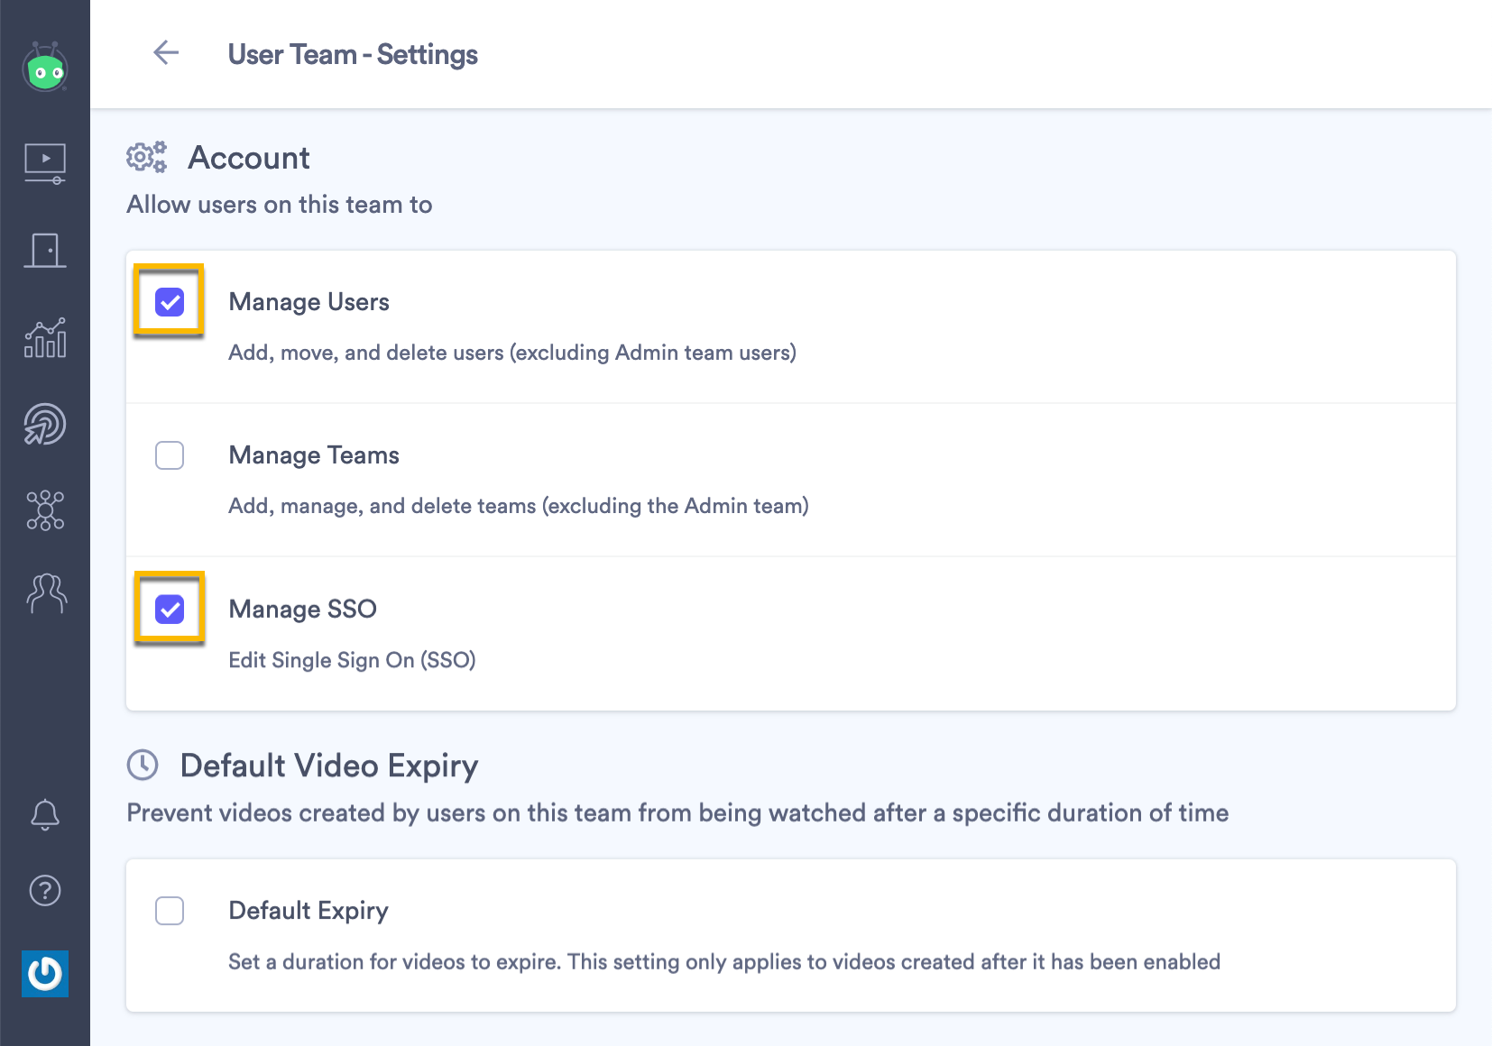Click 'Edit Single Sign On (SSO)' description
Viewport: 1492px width, 1046px height.
point(352,660)
